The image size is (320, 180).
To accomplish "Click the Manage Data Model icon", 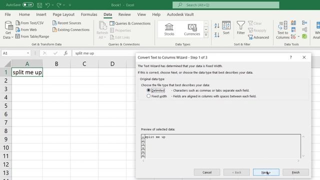I will coord(304,36).
